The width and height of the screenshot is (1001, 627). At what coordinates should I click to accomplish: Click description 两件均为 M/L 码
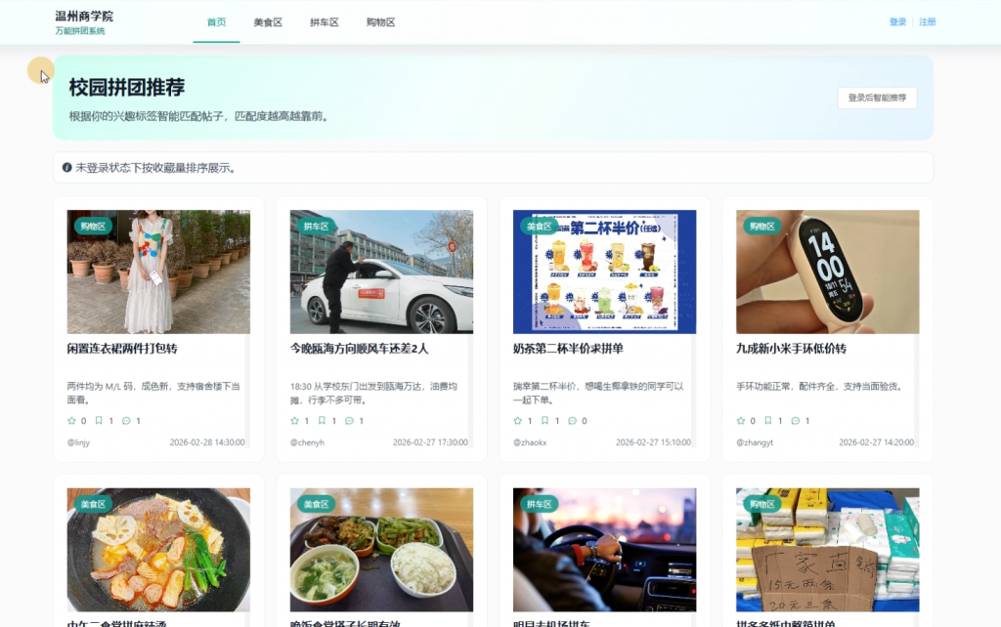pyautogui.click(x=153, y=393)
